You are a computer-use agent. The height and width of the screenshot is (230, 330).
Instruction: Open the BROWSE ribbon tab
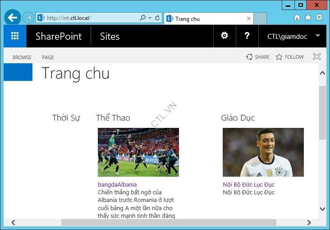[22, 57]
